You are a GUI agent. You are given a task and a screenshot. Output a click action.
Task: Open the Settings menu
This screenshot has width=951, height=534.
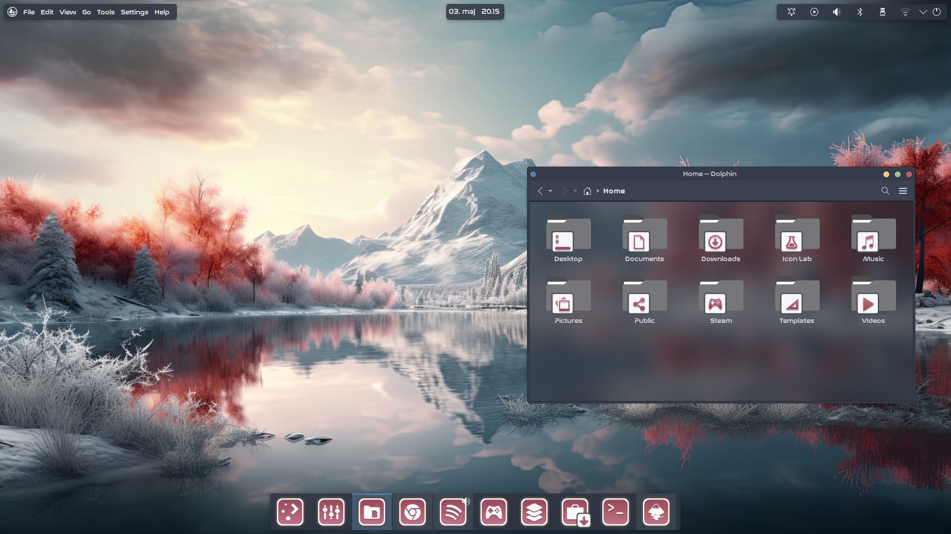[134, 12]
